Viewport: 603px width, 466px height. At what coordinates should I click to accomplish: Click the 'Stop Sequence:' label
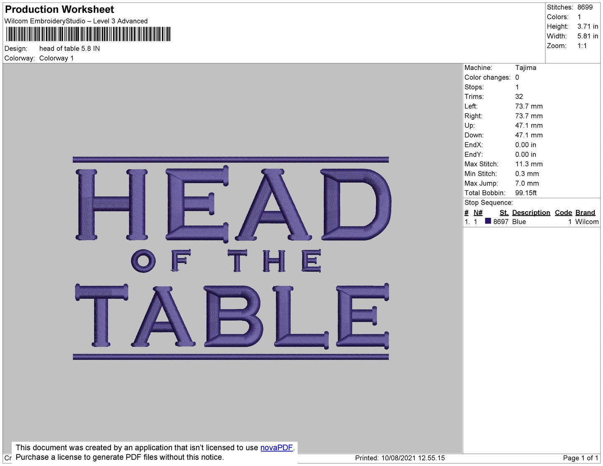pos(489,202)
